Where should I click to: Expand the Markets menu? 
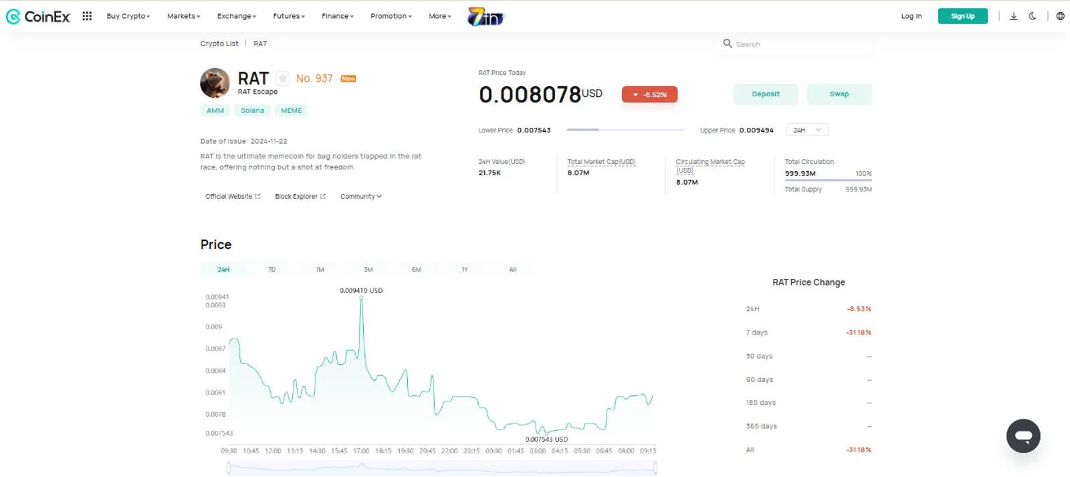[x=183, y=16]
